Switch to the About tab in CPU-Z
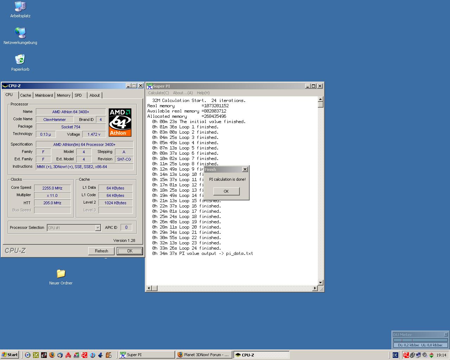Viewport: 450px width, 360px height. [95, 95]
